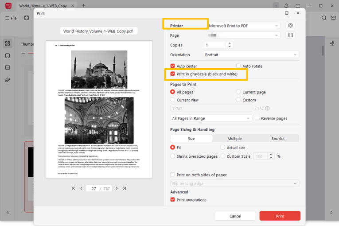Collapse left panel arrow at bottom
Screen dimensions: 339x226
(x=8, y=212)
